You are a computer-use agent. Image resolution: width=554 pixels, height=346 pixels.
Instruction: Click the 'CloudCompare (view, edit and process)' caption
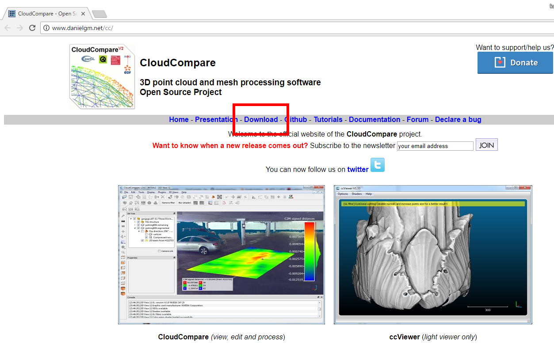222,337
